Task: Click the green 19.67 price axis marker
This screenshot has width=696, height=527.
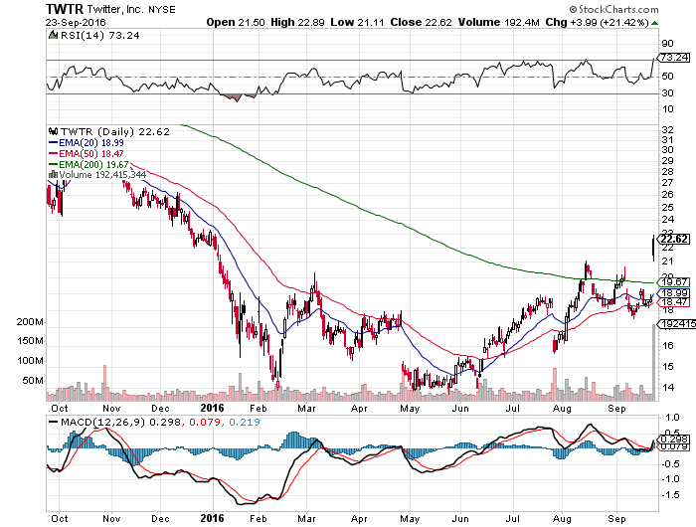Action: pos(674,282)
